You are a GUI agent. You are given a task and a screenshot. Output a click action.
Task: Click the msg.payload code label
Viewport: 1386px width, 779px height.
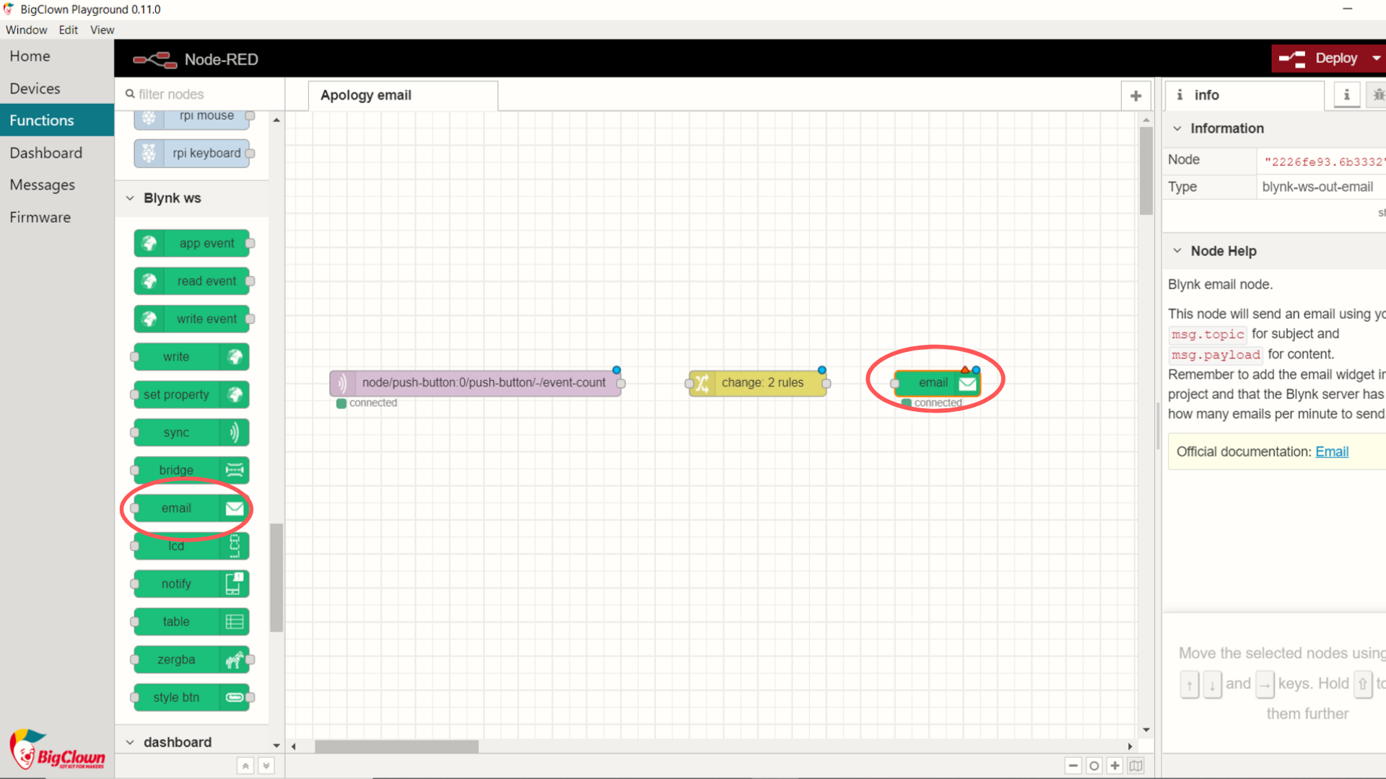1216,355
